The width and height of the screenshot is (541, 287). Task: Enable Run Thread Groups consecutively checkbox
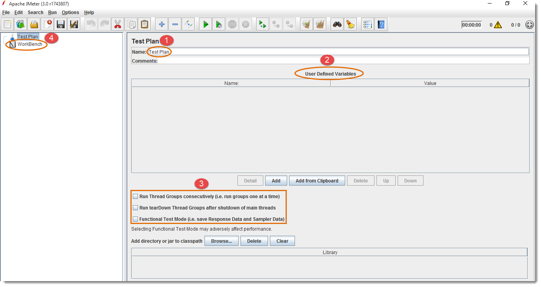point(136,196)
